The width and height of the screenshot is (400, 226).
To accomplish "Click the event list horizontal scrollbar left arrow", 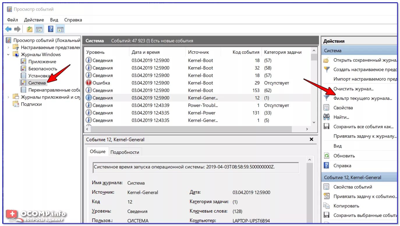I will click(x=87, y=129).
